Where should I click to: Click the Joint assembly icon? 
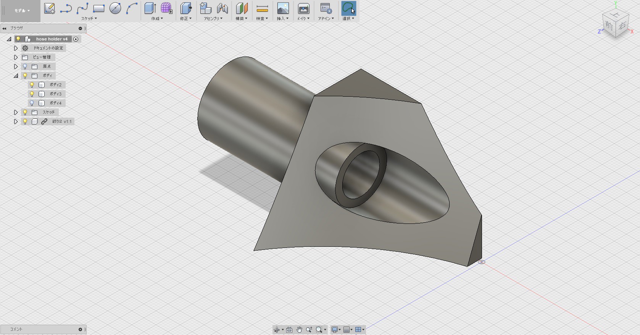[x=222, y=8]
